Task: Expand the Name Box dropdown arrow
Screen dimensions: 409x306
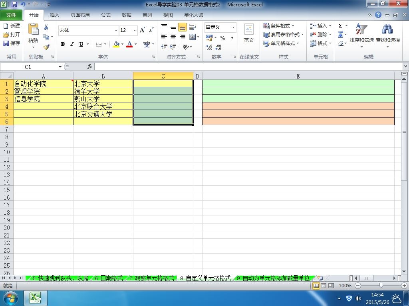Action: coord(60,67)
